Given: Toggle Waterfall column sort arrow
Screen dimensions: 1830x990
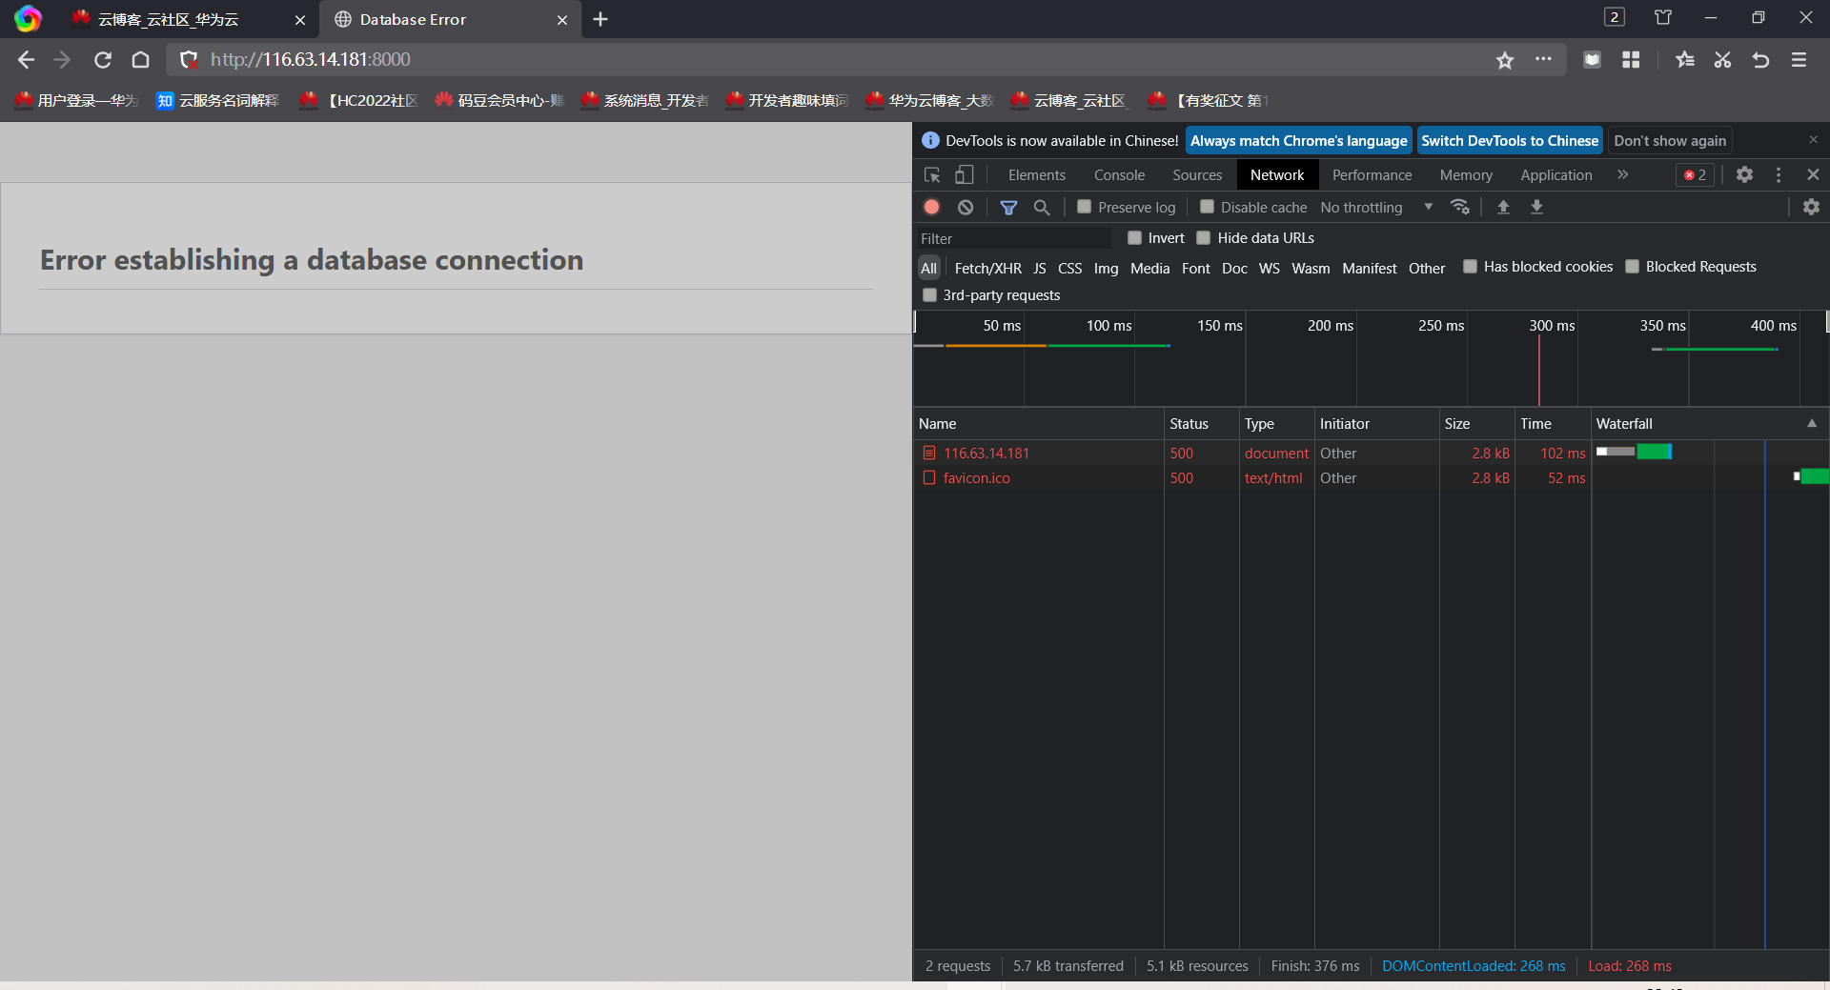Looking at the screenshot, I should (x=1812, y=423).
